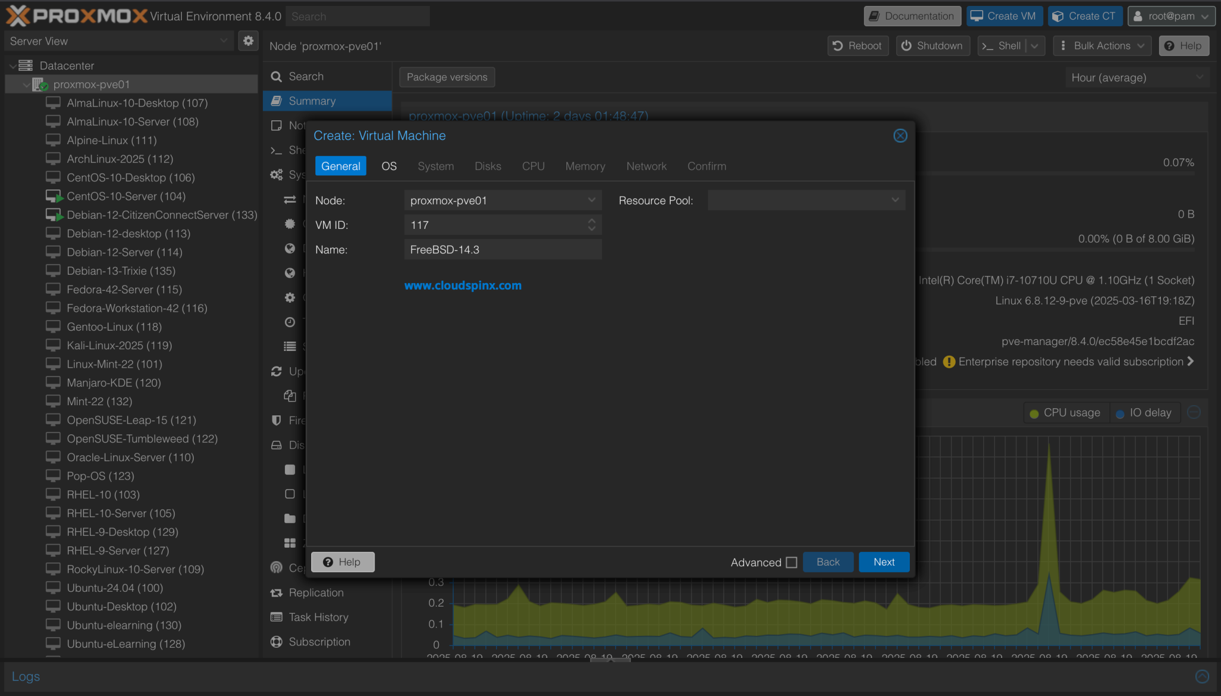1221x696 pixels.
Task: Enable the Advanced checkbox
Action: click(792, 563)
